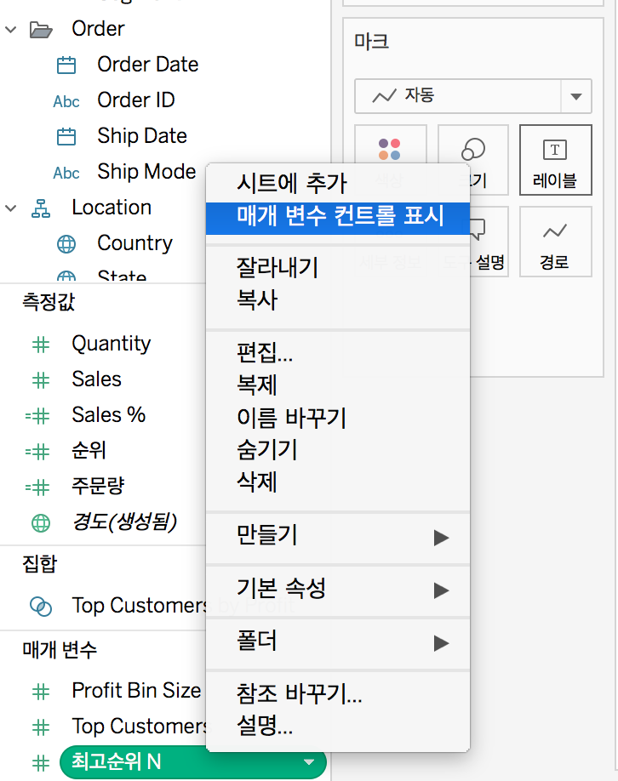
Task: Select the 경도(생성됨) field
Action: point(124,522)
